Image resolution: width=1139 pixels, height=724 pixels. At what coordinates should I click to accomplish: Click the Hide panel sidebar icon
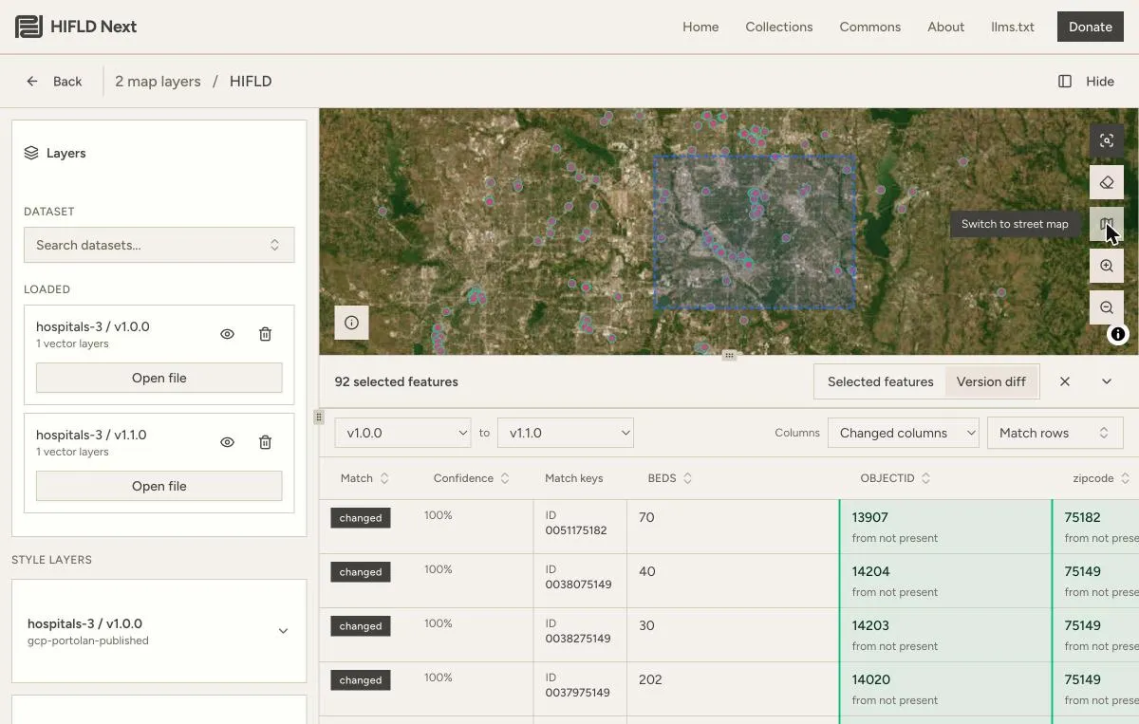[x=1065, y=82]
